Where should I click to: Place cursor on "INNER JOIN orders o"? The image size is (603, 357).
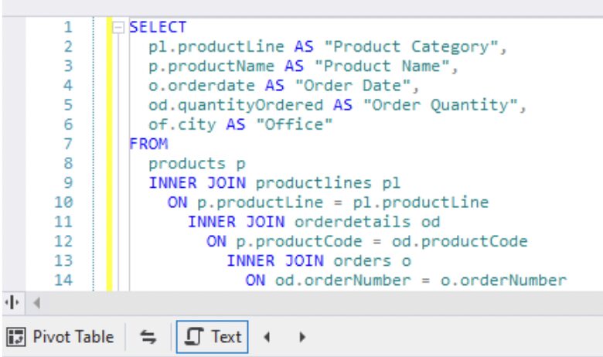click(x=319, y=260)
